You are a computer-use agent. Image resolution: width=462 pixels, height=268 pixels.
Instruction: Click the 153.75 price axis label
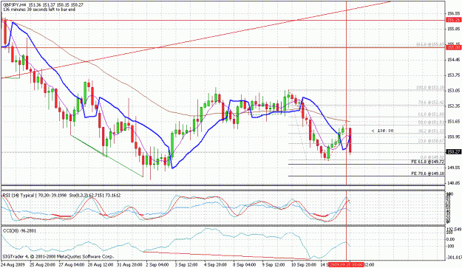[x=453, y=75]
